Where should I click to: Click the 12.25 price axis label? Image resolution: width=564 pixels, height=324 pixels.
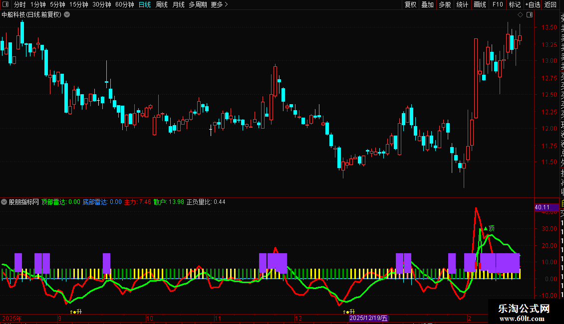549,112
